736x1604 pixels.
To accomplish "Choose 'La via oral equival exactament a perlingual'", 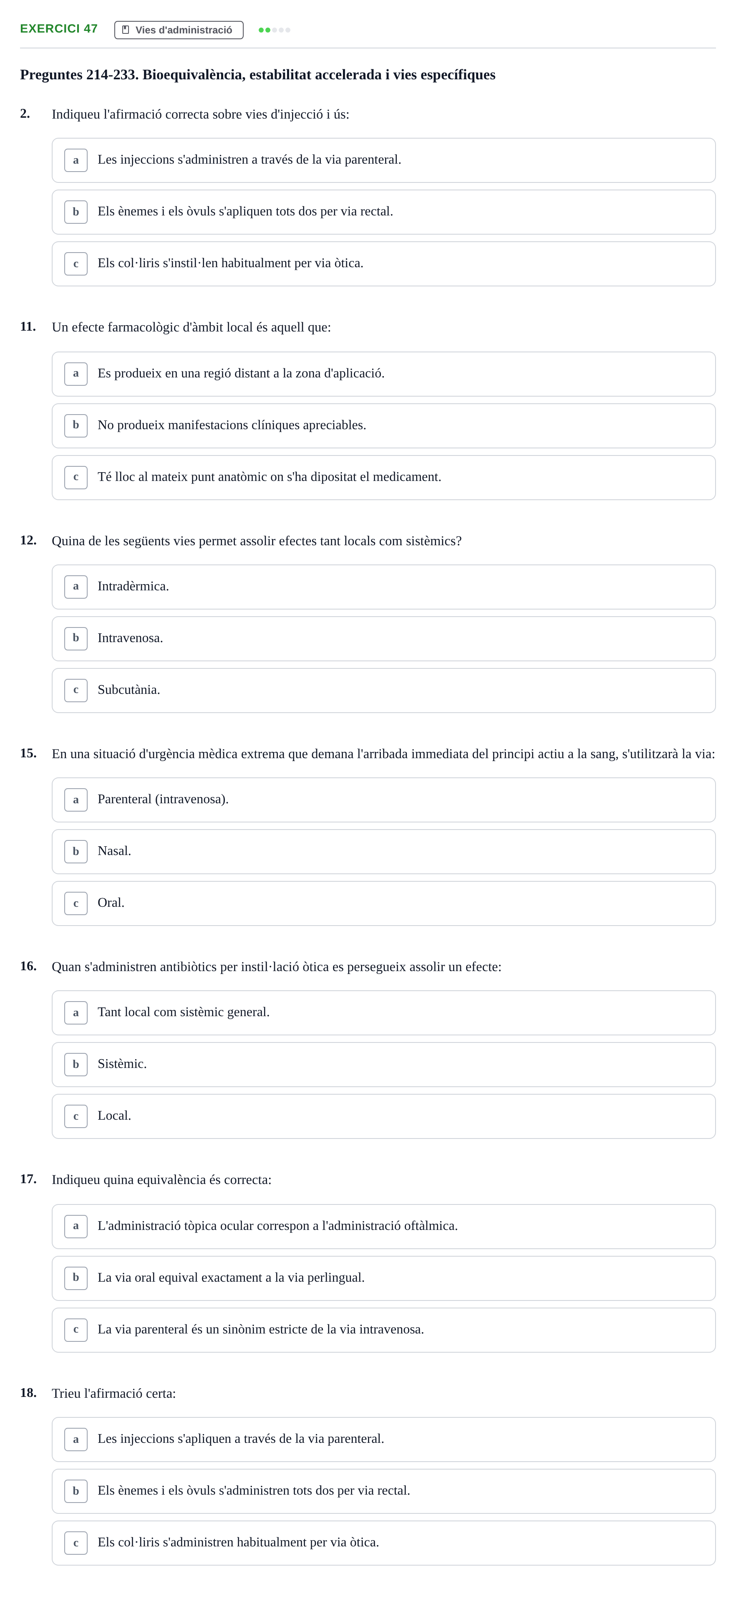I will coord(383,1278).
